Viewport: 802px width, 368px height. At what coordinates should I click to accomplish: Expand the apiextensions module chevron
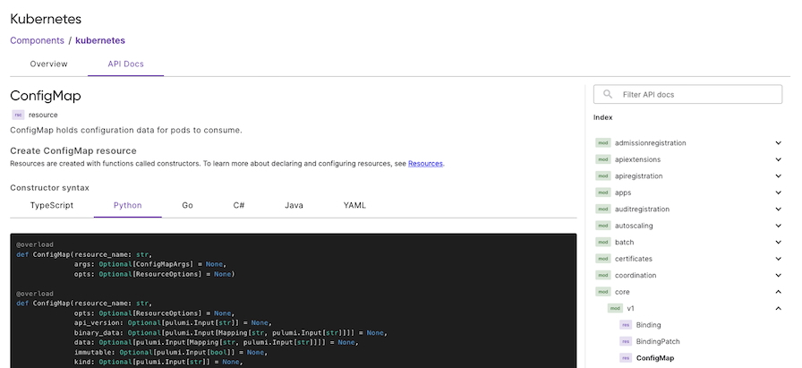[778, 159]
